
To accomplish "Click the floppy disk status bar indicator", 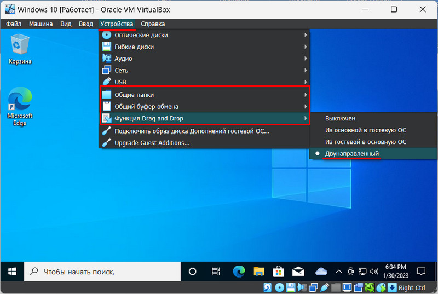I will 291,287.
